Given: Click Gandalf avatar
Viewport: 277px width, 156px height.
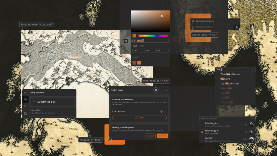Looking at the screenshot, I should [x=252, y=139].
